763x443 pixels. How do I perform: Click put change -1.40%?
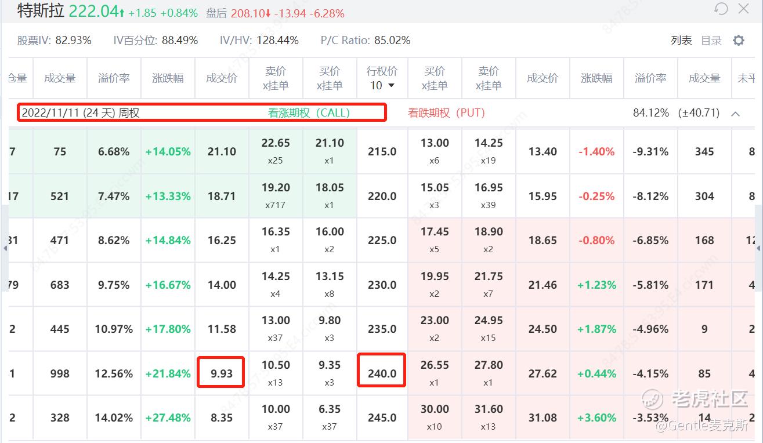pyautogui.click(x=596, y=152)
